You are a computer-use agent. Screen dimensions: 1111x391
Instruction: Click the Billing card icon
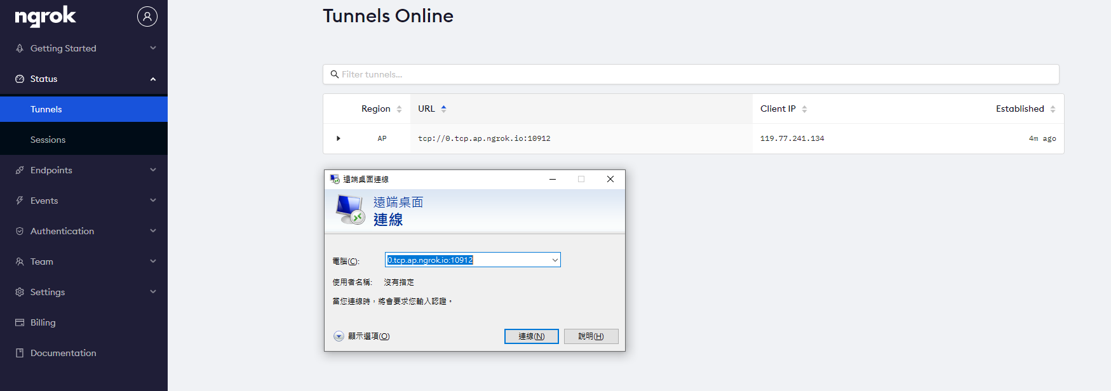pos(20,322)
